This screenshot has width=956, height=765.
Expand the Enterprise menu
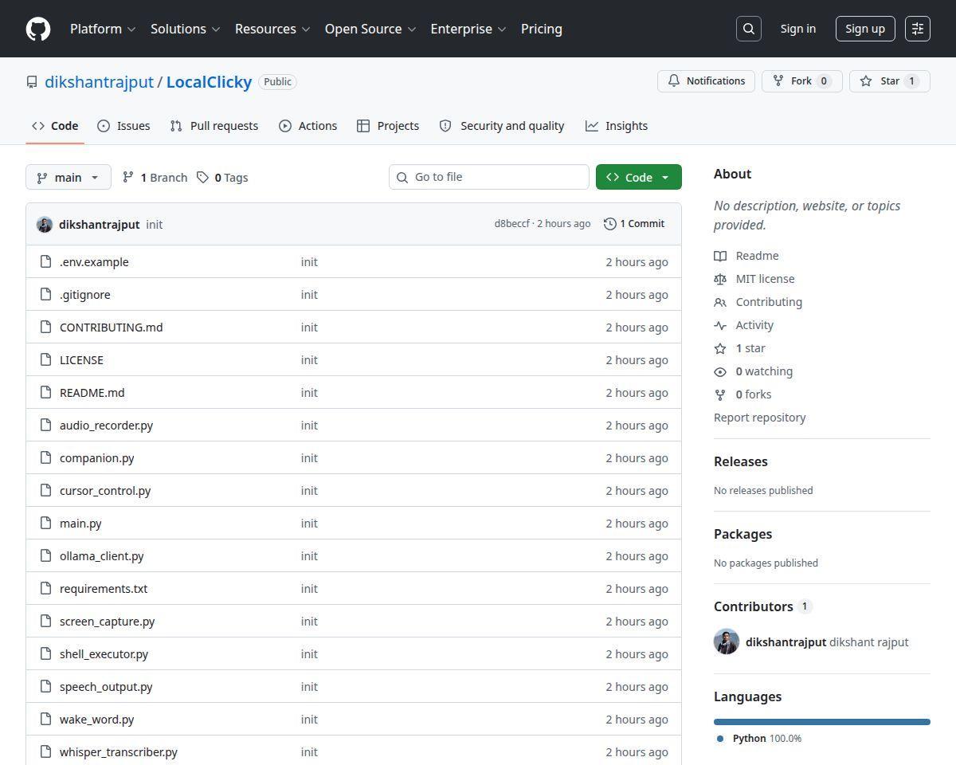[x=468, y=29]
